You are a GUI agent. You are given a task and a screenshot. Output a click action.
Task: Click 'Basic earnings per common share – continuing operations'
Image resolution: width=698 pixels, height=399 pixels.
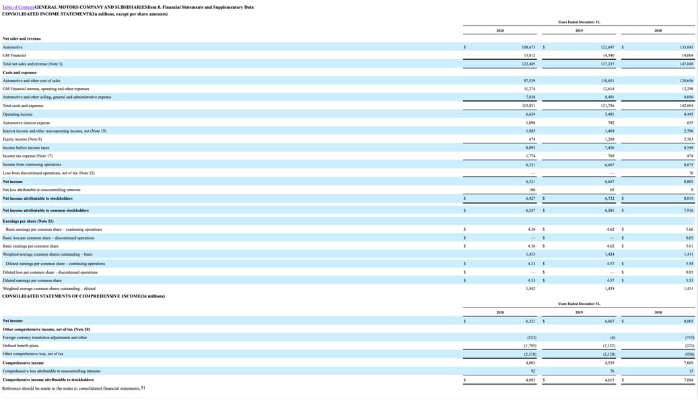pos(54,229)
